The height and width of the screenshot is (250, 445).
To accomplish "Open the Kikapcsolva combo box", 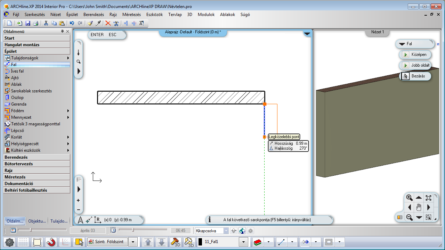I will [x=212, y=231].
